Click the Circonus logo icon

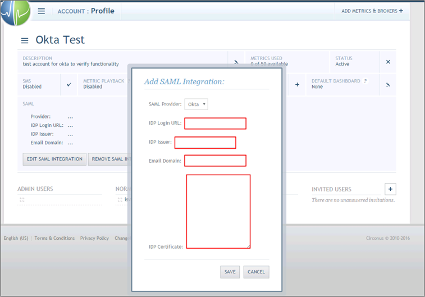(x=15, y=12)
